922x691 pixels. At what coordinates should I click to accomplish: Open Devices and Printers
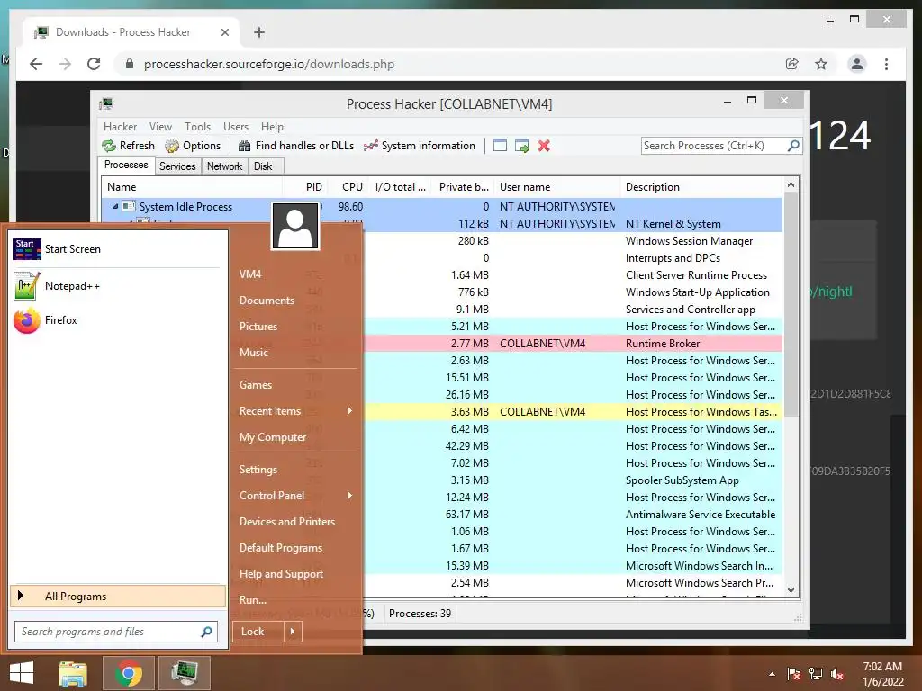[287, 522]
